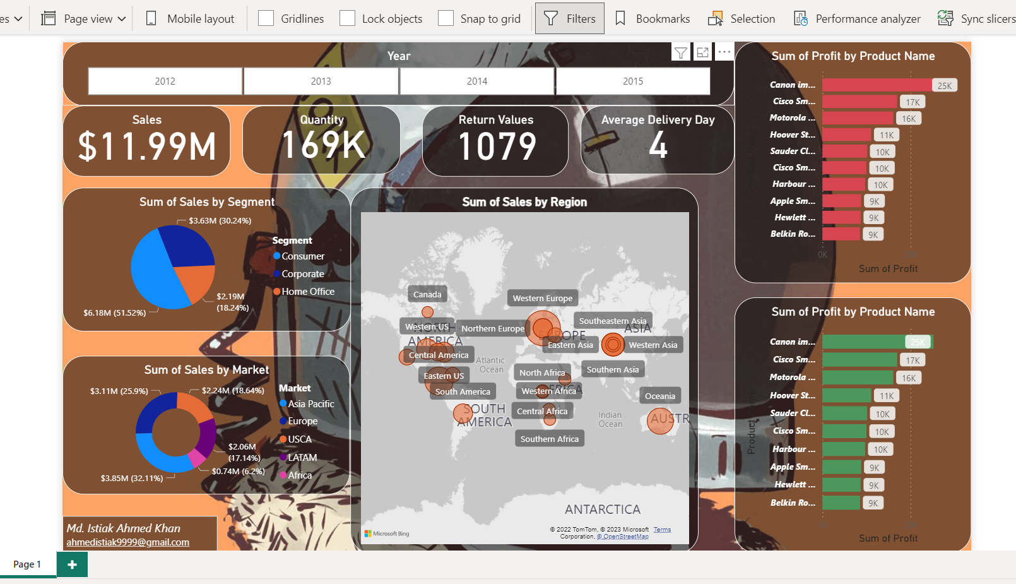Launch the Performance analyzer icon
The height and width of the screenshot is (584, 1016).
[801, 19]
